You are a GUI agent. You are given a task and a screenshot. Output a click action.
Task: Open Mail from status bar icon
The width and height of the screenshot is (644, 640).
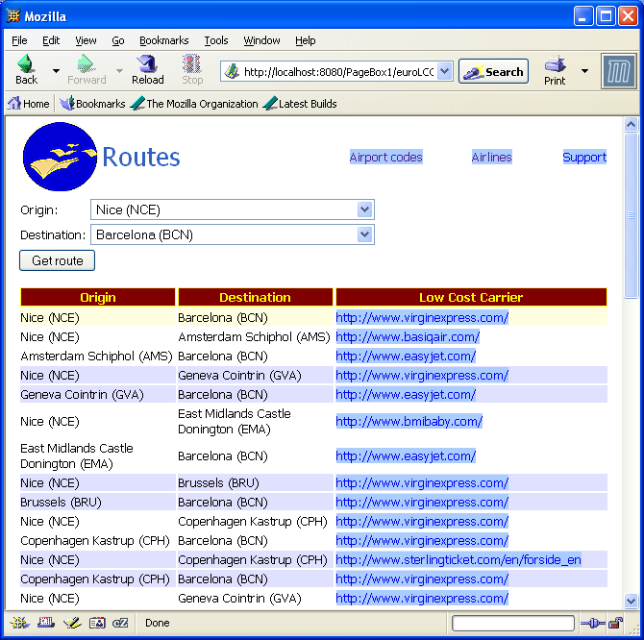(x=46, y=623)
